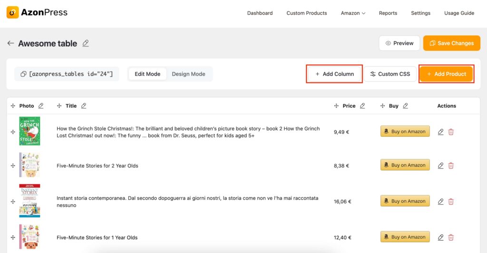Click the price 8,38 €
The height and width of the screenshot is (253, 487).
click(341, 166)
